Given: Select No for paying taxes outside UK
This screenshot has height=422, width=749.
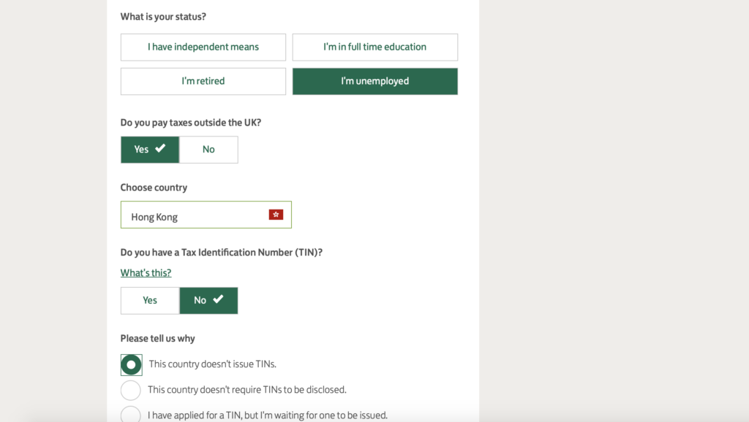Looking at the screenshot, I should (208, 150).
